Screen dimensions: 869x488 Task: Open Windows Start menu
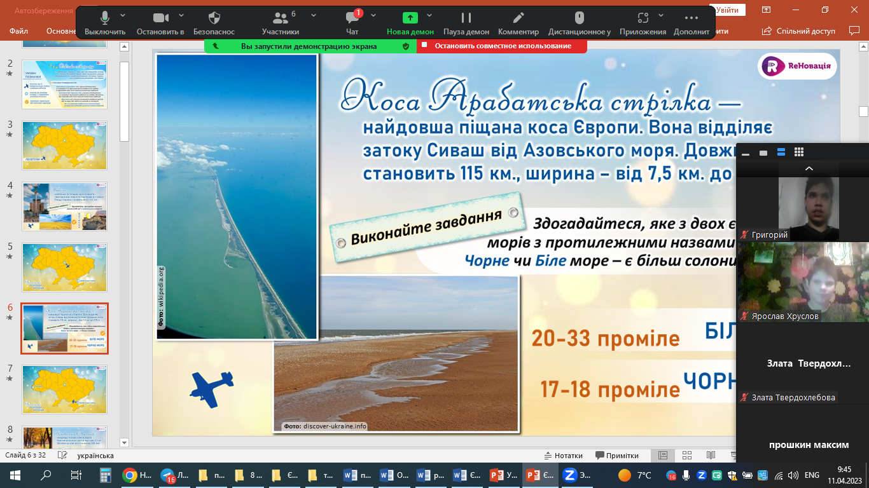pos(15,475)
